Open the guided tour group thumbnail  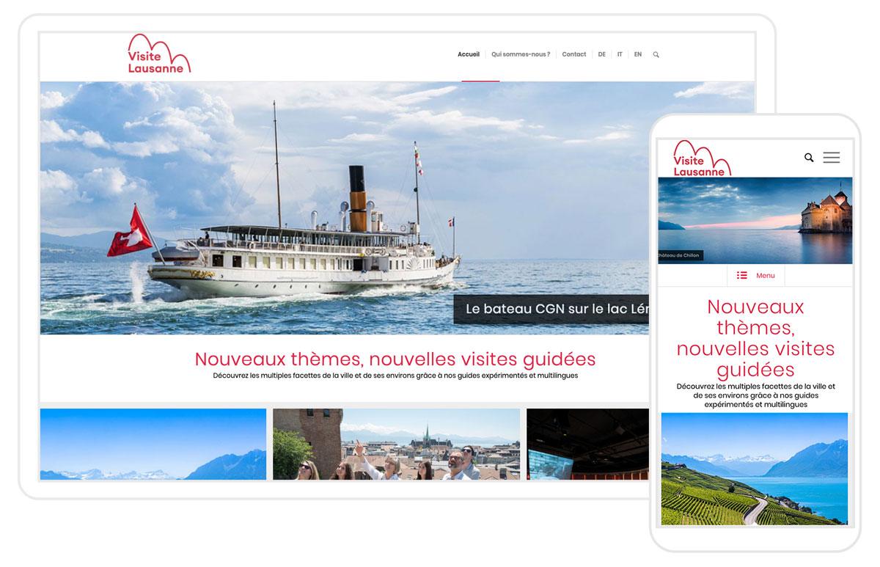396,445
